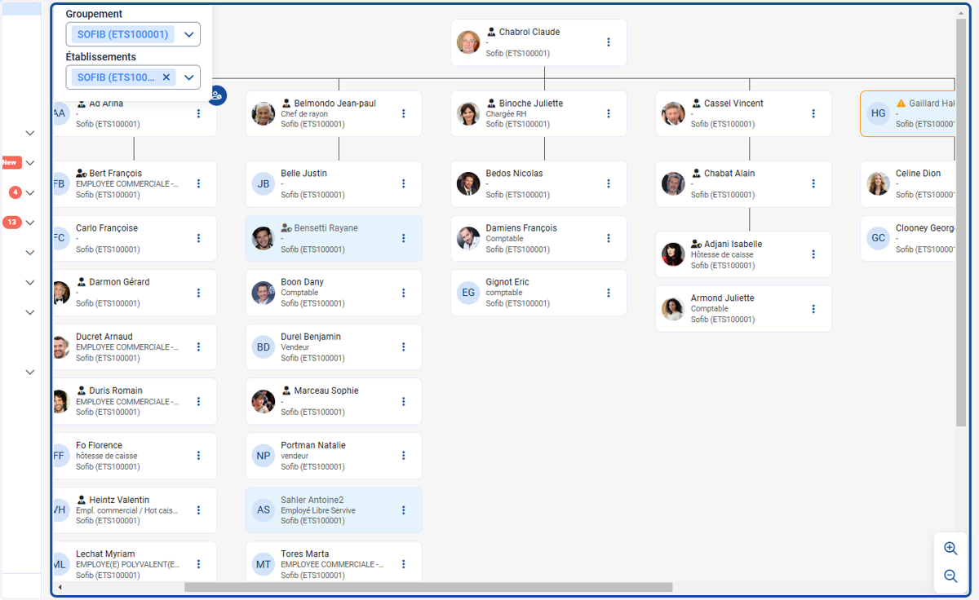Select the Cassel Vincent name
979x600 pixels.
tap(733, 104)
